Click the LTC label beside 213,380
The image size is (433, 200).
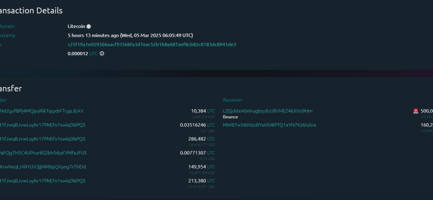211,181
